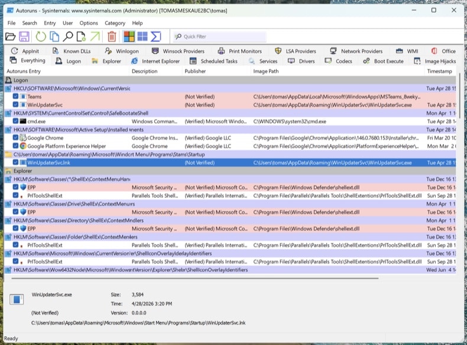Switch to the Network Providers tab
Viewport: 467px width, 345px height.
tap(356, 51)
